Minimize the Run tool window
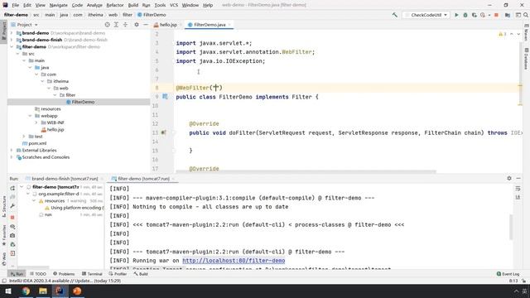This screenshot has width=530, height=298. pos(518,179)
